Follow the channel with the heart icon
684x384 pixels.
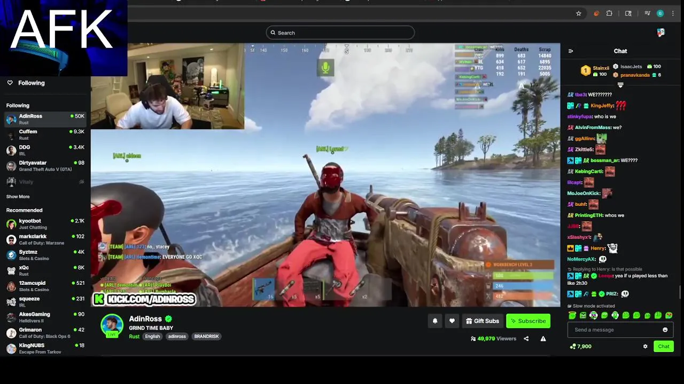tap(452, 321)
